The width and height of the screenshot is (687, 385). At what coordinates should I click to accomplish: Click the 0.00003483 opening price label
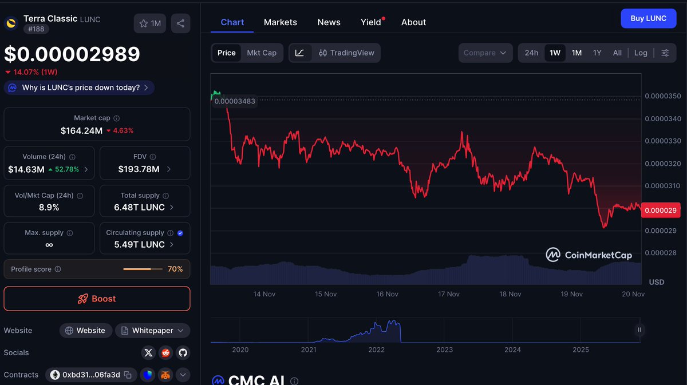pos(235,101)
